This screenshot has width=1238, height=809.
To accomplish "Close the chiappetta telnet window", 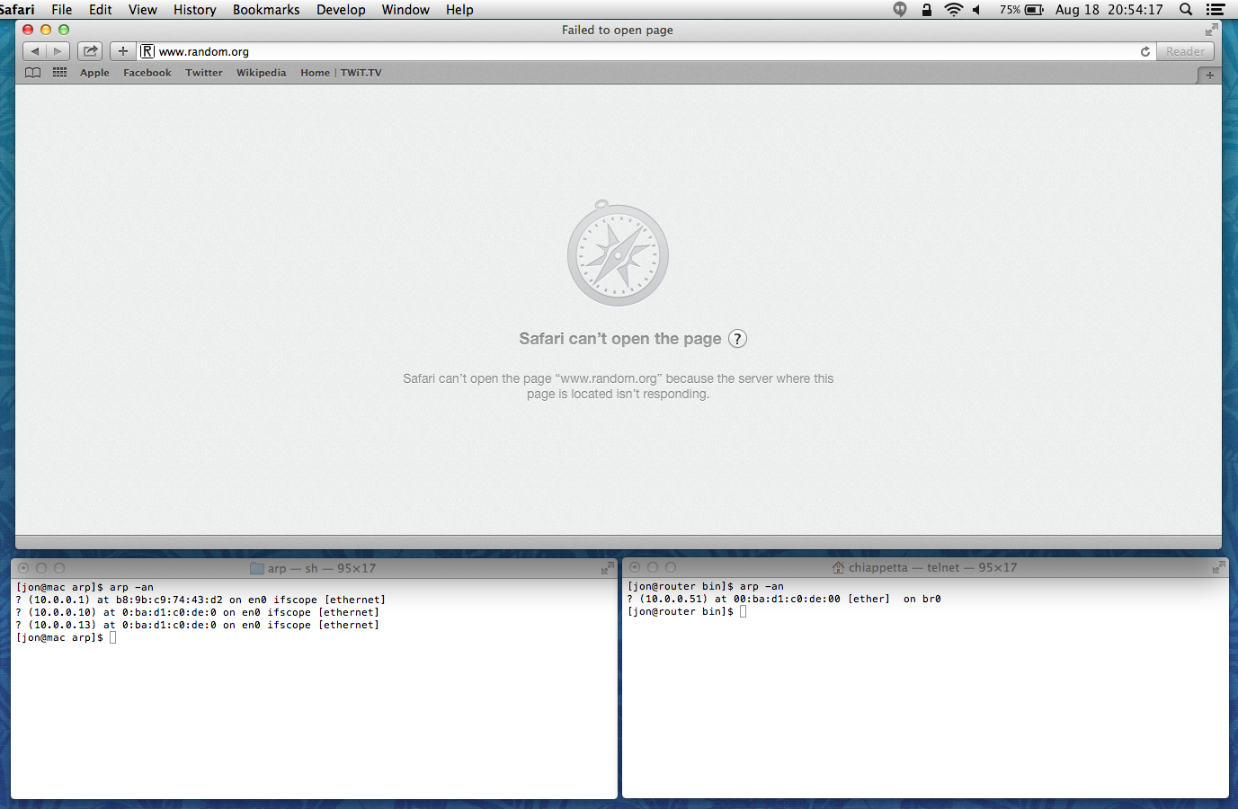I will (635, 567).
